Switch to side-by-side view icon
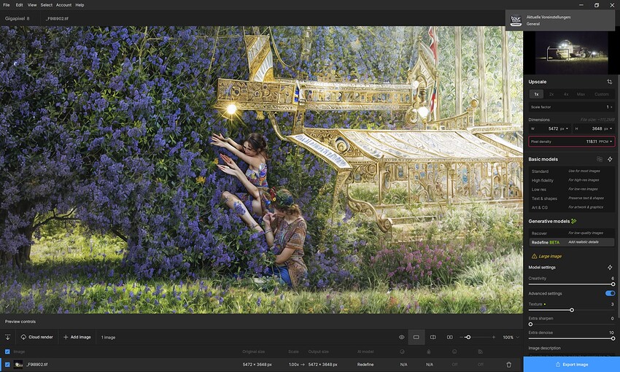 [449, 337]
